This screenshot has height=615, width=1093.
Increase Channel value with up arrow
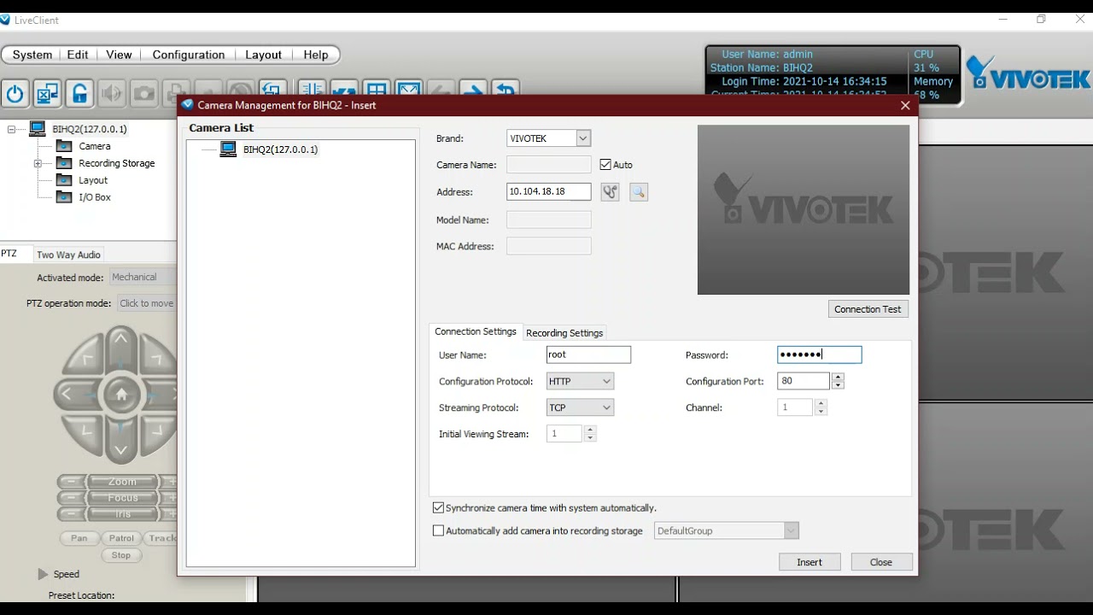(821, 403)
